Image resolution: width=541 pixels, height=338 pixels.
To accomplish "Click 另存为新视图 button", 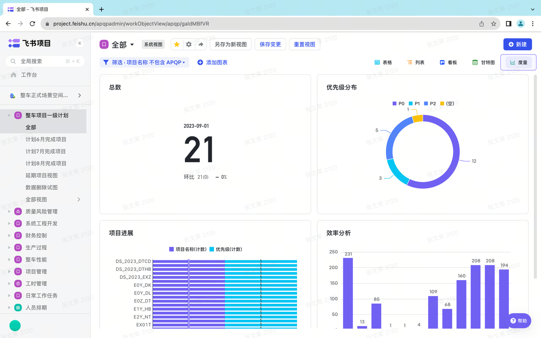I will 231,44.
